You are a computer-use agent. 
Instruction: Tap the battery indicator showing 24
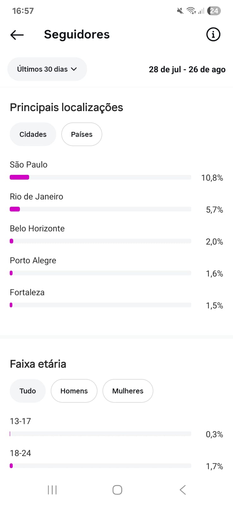(214, 11)
